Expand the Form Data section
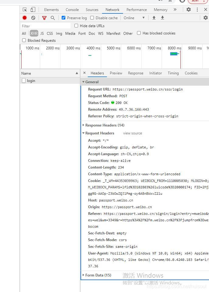This screenshot has height=292, width=209. pyautogui.click(x=98, y=275)
